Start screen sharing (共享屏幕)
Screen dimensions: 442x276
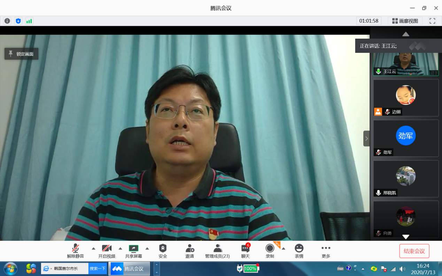tap(133, 251)
